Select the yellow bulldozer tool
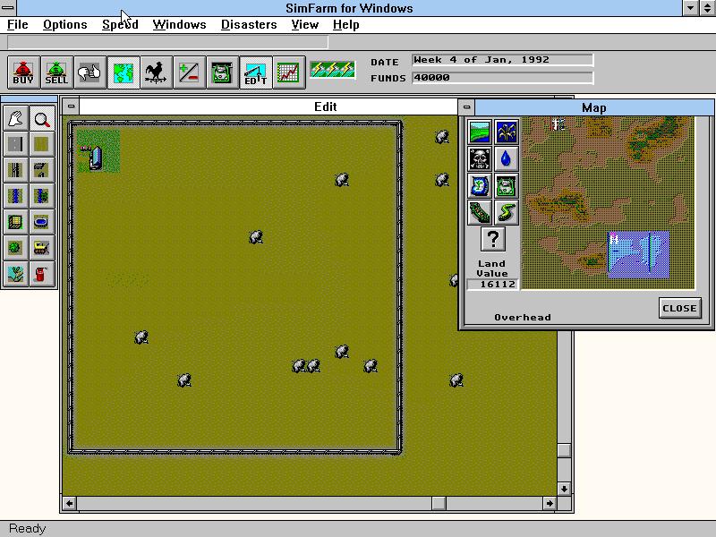 coord(41,248)
